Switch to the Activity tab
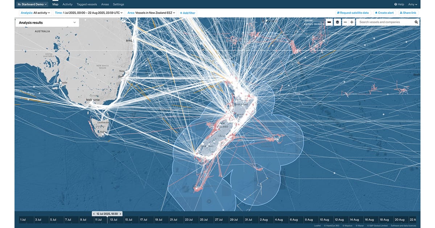Viewport: 435px width, 228px height. (67, 4)
